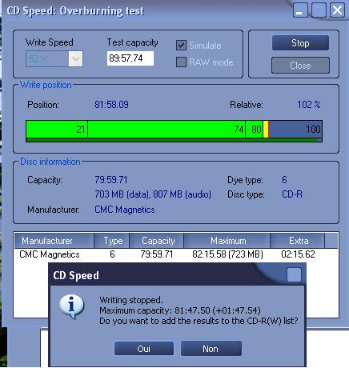Click the Type column header

(x=112, y=241)
